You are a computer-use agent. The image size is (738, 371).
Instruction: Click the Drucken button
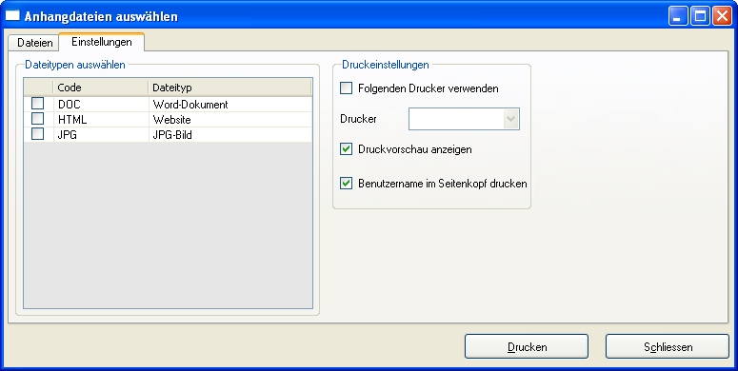[x=527, y=346]
